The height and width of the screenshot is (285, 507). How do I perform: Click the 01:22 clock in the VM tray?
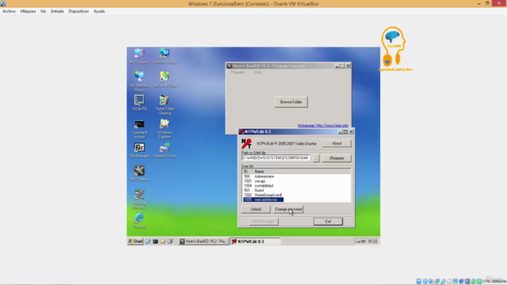coord(373,241)
